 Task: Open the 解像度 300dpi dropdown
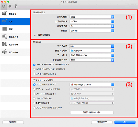pyautogui.click(x=92, y=31)
